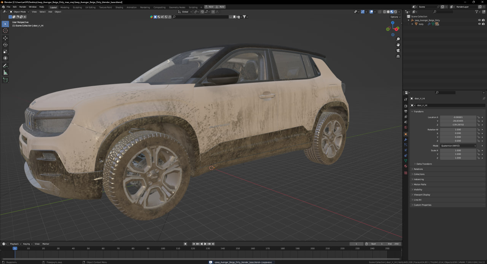Select the Annotate tool

tap(5, 66)
